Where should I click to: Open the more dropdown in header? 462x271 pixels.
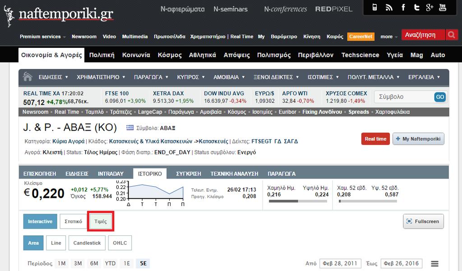pyautogui.click(x=389, y=37)
